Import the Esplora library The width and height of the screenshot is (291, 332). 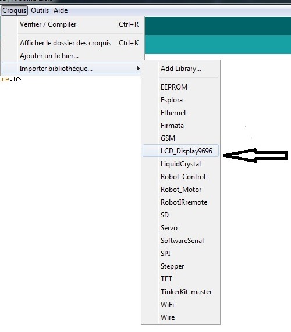click(x=181, y=100)
